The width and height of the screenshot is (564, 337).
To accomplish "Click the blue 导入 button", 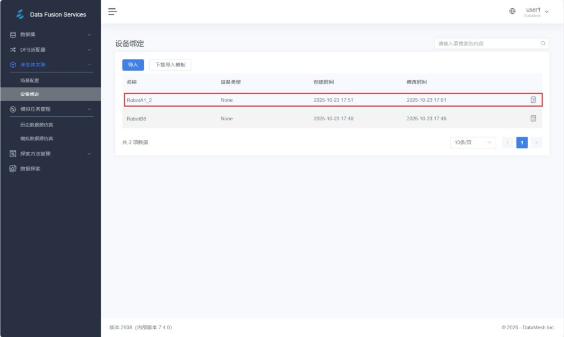I will coord(133,65).
